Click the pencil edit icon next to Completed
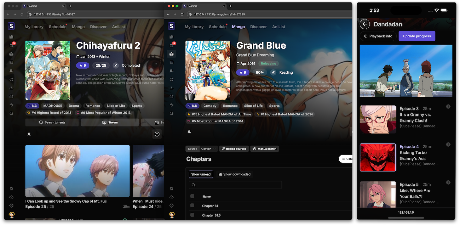This screenshot has width=460, height=225. coord(116,65)
